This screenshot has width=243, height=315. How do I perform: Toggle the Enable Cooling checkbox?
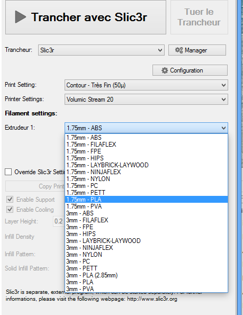[10, 209]
